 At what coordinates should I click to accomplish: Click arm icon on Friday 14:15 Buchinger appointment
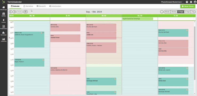(x=187, y=89)
